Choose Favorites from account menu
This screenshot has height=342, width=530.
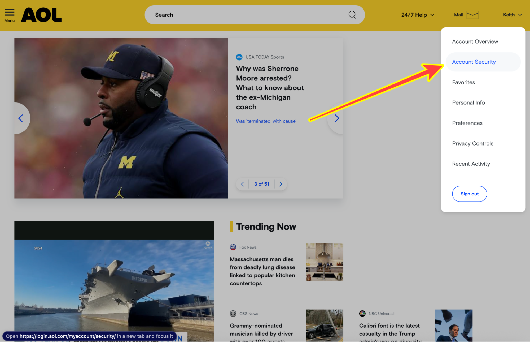pyautogui.click(x=463, y=82)
